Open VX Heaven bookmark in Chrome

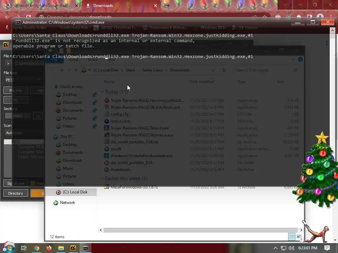[245, 28]
